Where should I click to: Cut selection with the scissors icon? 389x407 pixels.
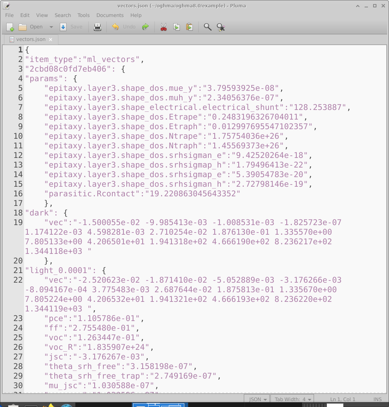(164, 27)
